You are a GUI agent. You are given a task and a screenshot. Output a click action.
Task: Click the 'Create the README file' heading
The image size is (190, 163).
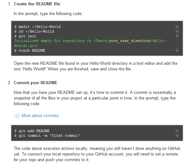coord(37,4)
